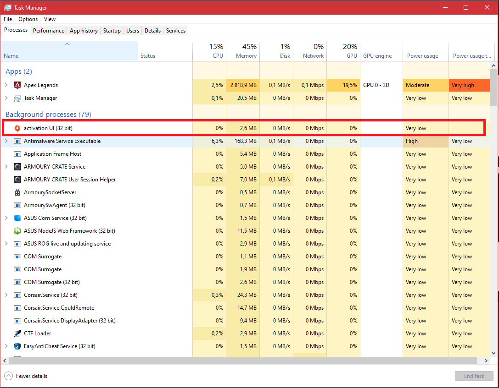Image resolution: width=499 pixels, height=388 pixels.
Task: Click the ASUS NodeJS Web Framework icon
Action: 17,231
